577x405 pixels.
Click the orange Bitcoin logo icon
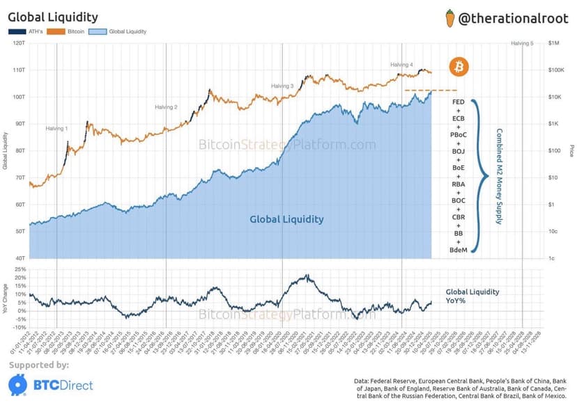coord(459,67)
